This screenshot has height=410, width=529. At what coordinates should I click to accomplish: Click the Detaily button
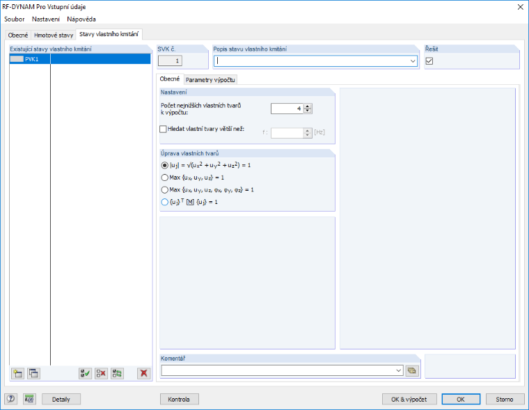(61, 399)
